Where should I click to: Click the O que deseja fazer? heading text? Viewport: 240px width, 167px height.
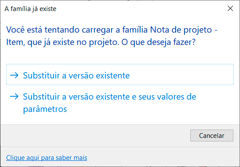coord(158,42)
